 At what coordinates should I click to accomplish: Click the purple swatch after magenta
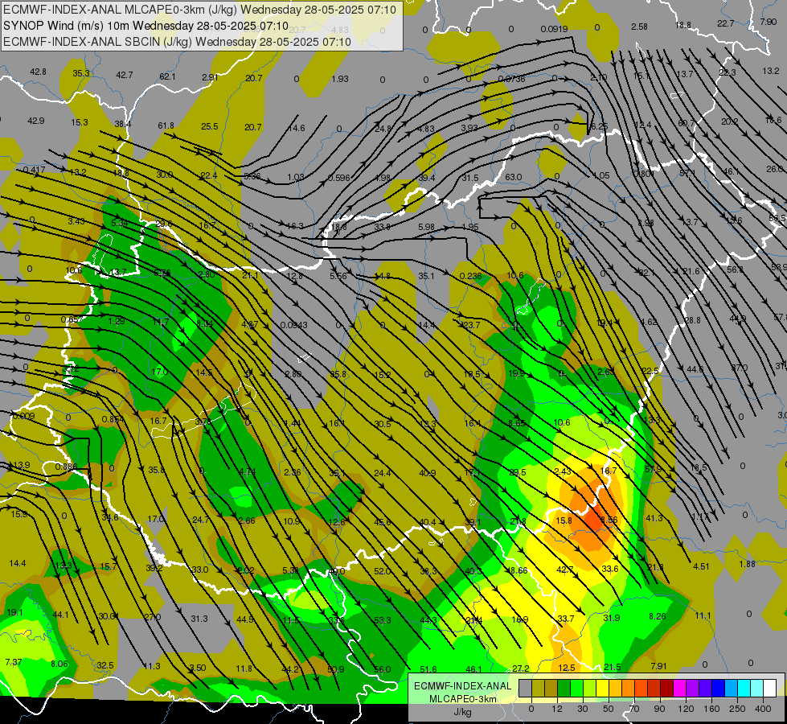(x=693, y=688)
